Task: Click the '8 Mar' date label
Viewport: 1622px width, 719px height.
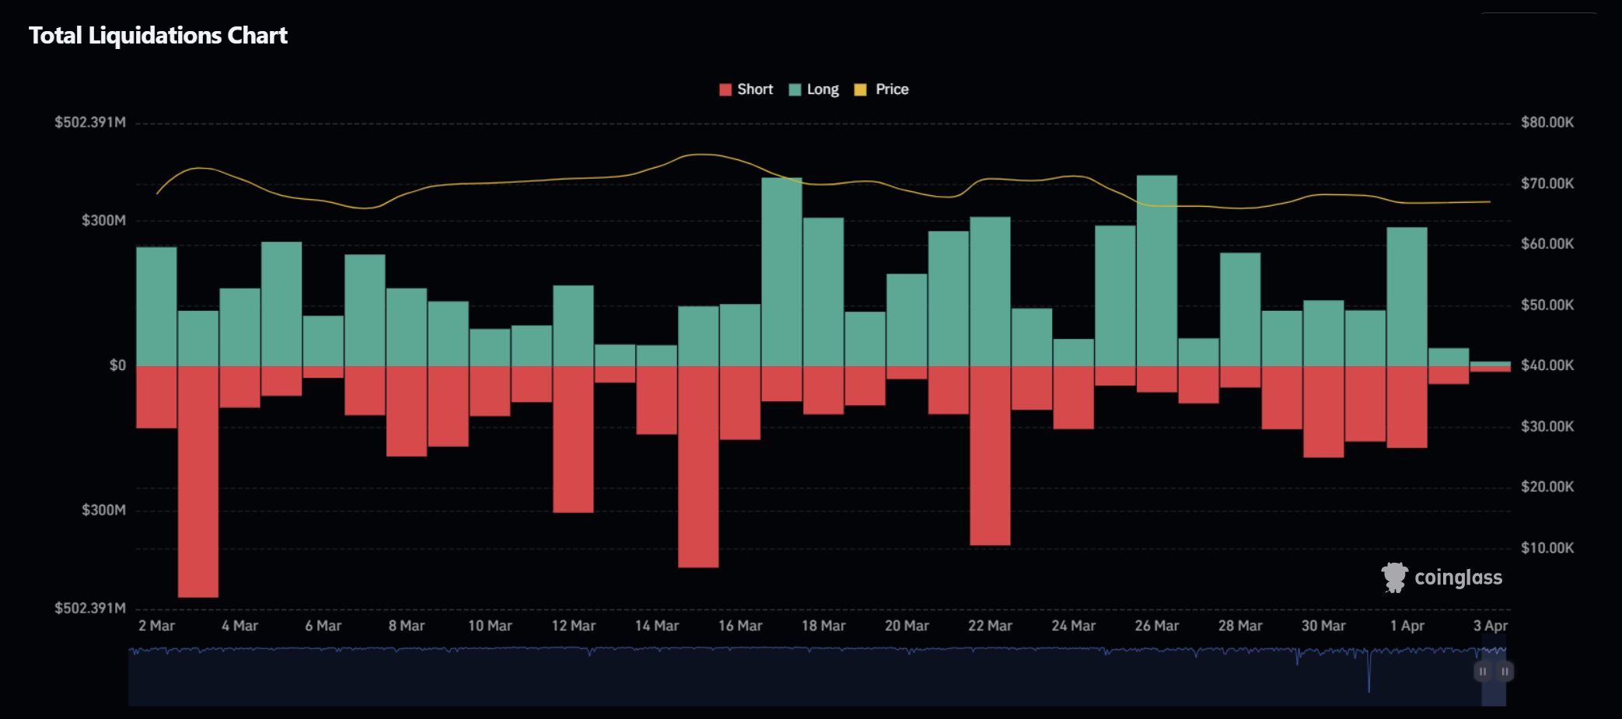Action: [x=406, y=626]
